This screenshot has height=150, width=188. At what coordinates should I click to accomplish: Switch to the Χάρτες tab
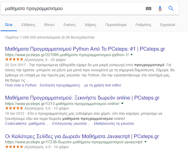coord(91,25)
